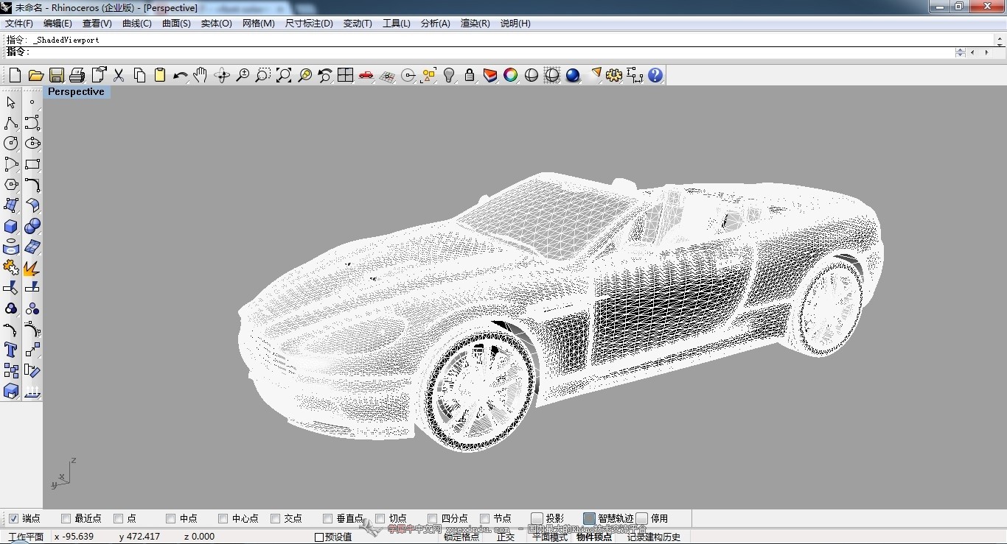Image resolution: width=1007 pixels, height=544 pixels.
Task: Select the arrow pointer tool in left toolbar
Action: (11, 102)
